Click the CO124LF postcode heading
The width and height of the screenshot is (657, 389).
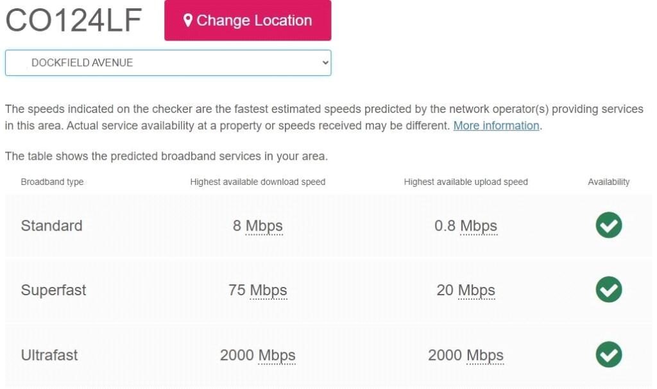(x=73, y=20)
